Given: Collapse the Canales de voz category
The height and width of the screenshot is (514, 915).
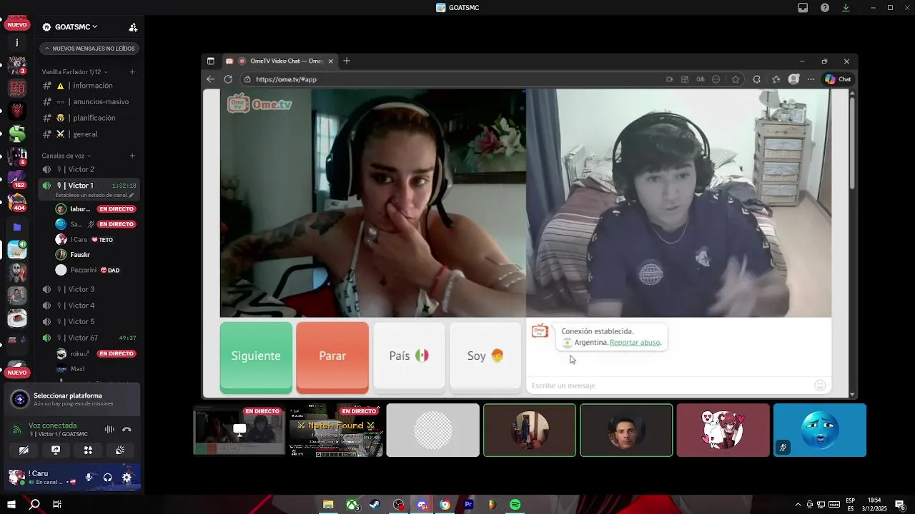Looking at the screenshot, I should tap(66, 156).
